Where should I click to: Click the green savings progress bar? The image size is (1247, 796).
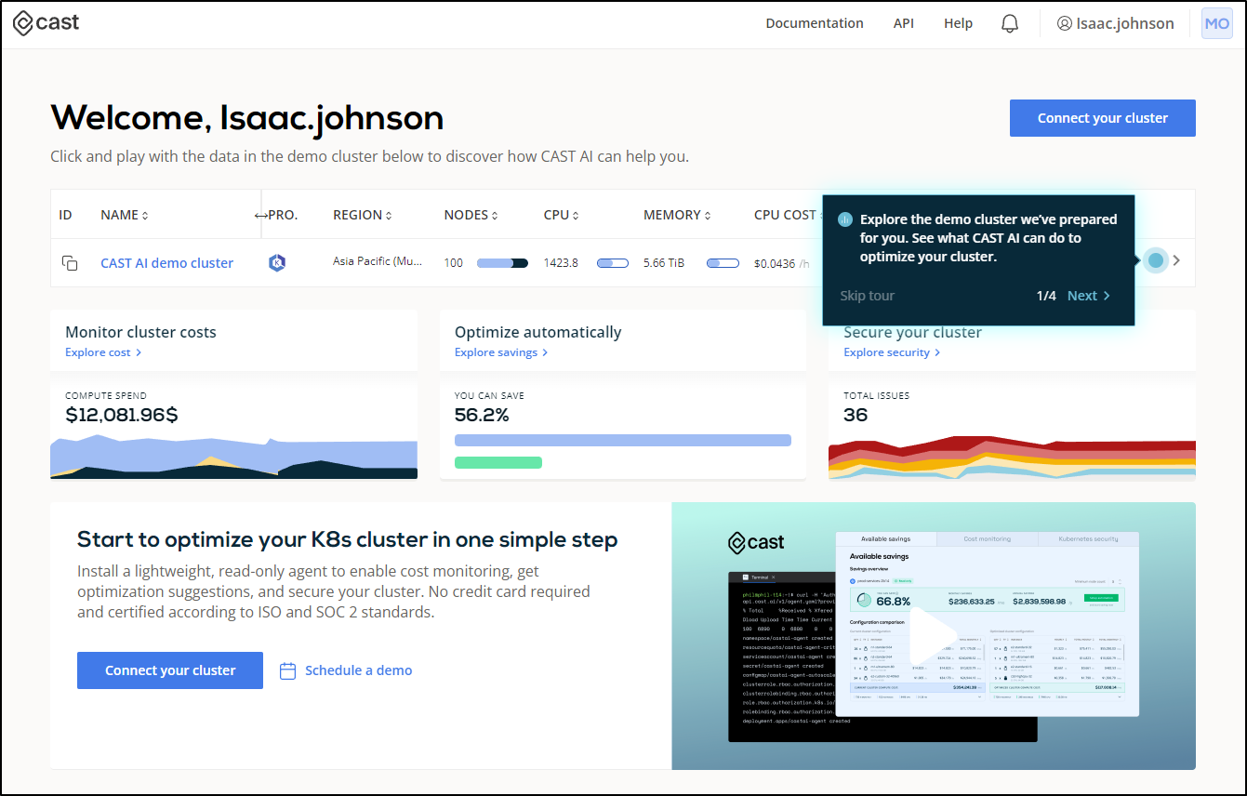point(498,462)
